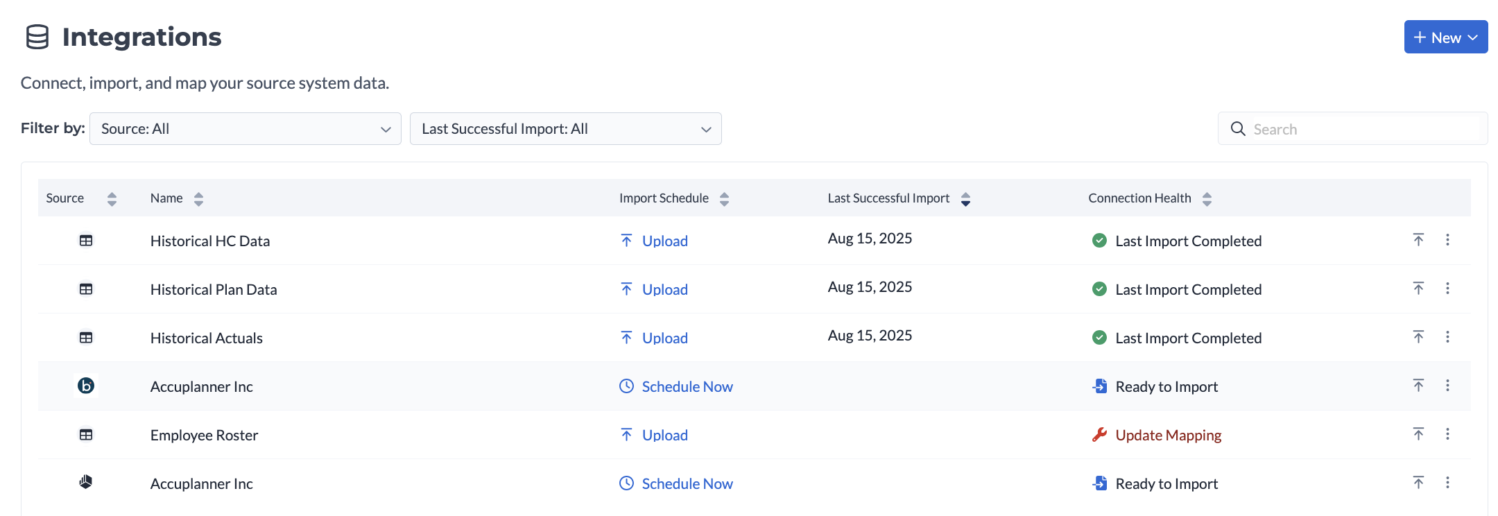
Task: Click the table source icon for Historical Actuals
Action: click(x=86, y=338)
